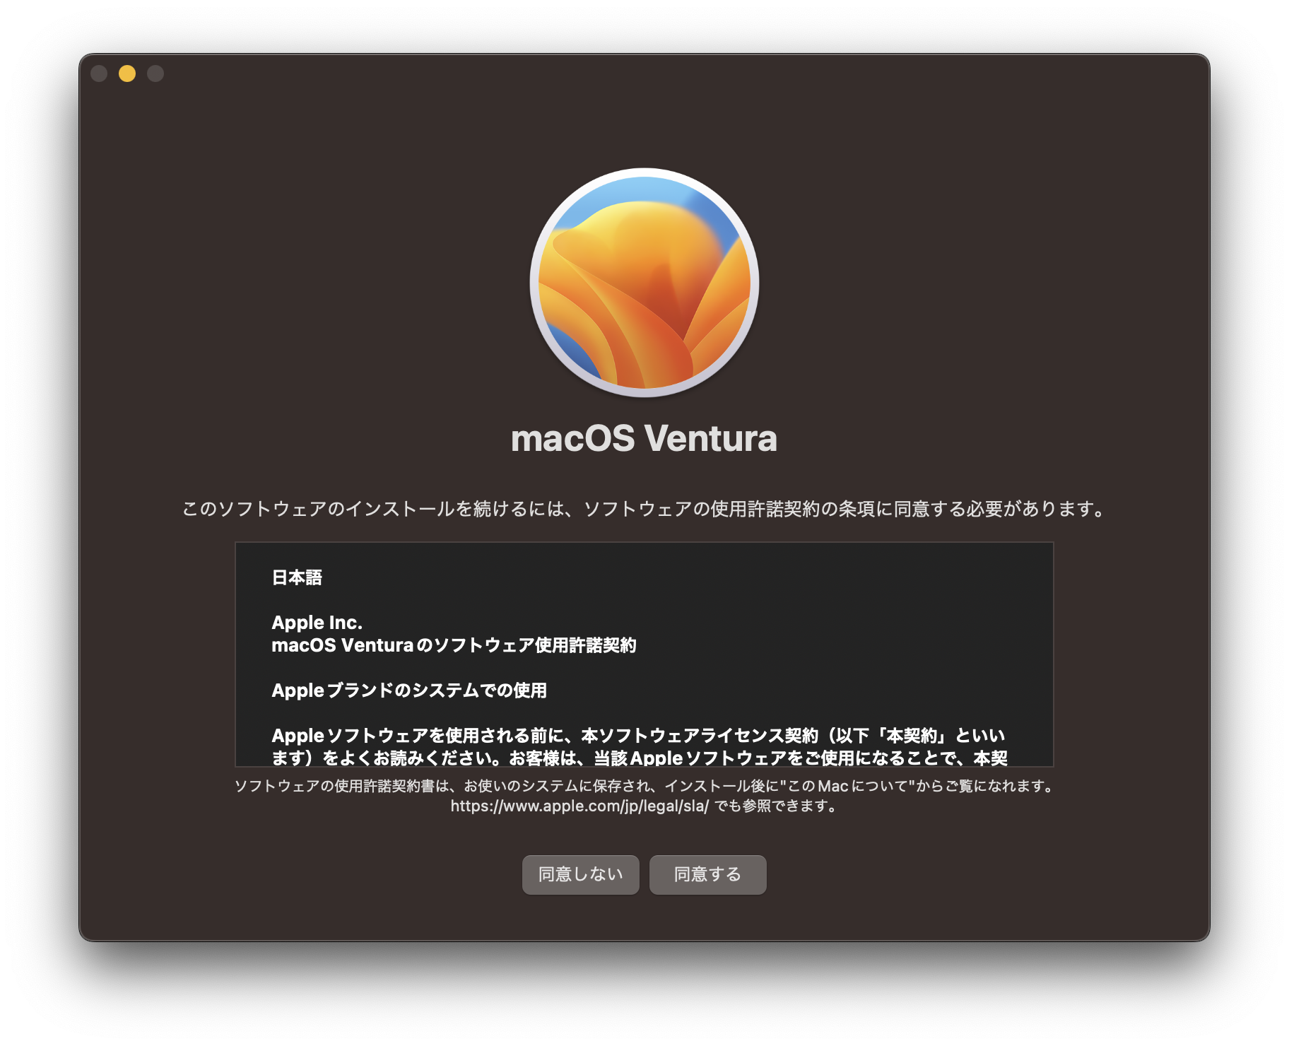The width and height of the screenshot is (1289, 1046).
Task: Minimize the installer window with yellow button
Action: (127, 74)
